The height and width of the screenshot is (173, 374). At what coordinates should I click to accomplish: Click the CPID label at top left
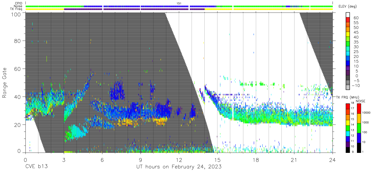point(18,3)
